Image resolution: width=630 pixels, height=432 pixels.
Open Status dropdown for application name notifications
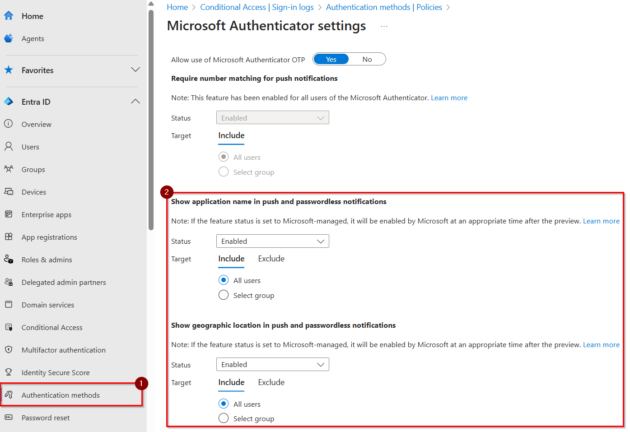click(272, 241)
